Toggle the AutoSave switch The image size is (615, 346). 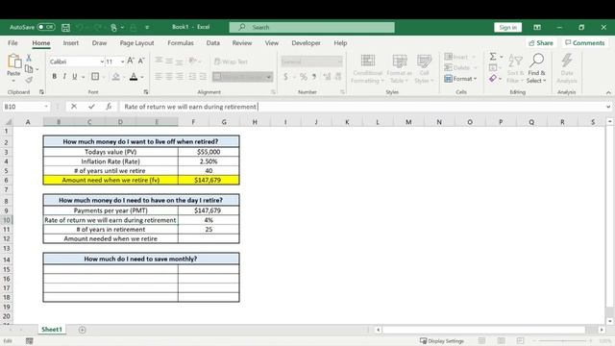(x=46, y=27)
